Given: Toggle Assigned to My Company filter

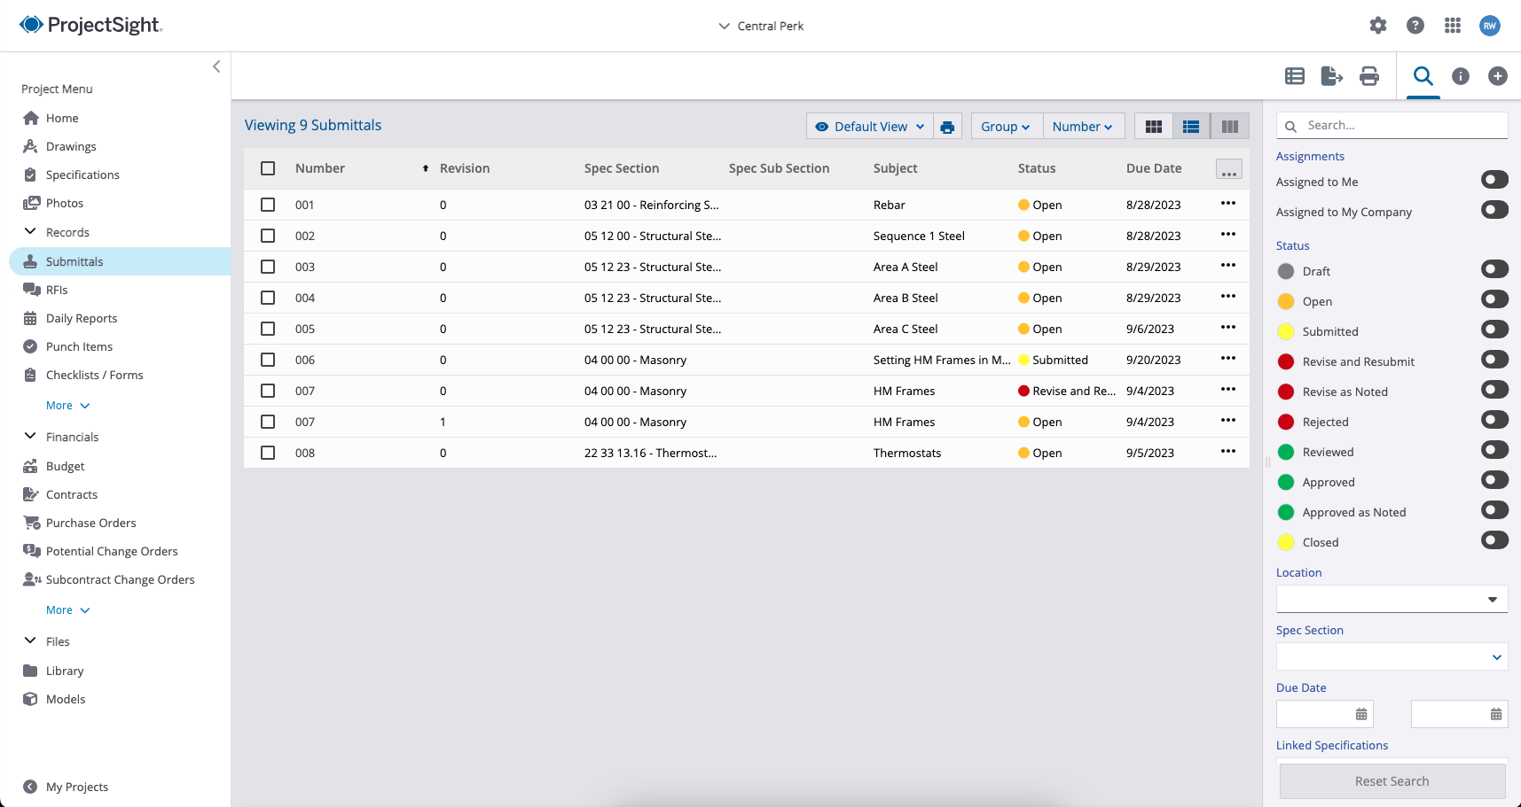Looking at the screenshot, I should 1494,210.
